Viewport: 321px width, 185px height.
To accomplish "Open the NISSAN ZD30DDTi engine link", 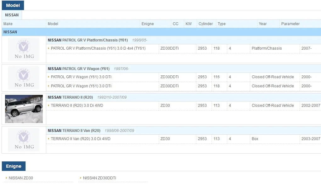I will pyautogui.click(x=99, y=178).
